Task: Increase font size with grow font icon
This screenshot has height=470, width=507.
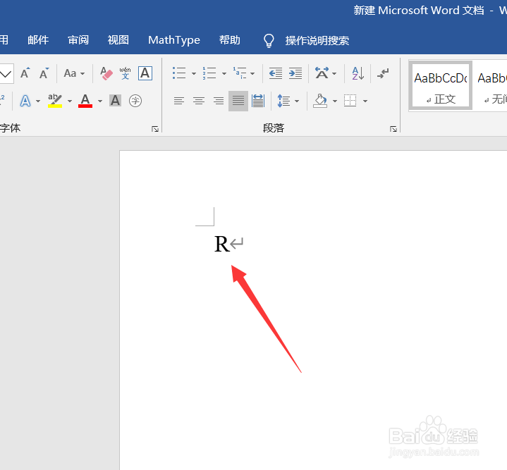Action: pyautogui.click(x=25, y=73)
